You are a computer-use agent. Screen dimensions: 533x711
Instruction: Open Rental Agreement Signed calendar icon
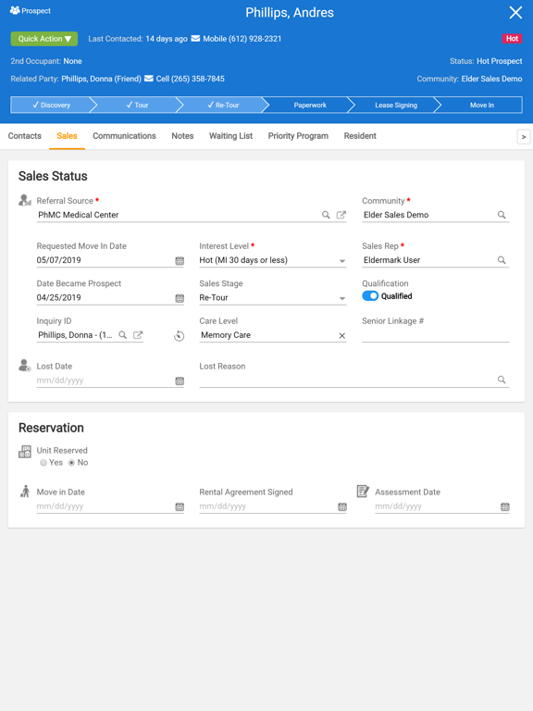(342, 506)
